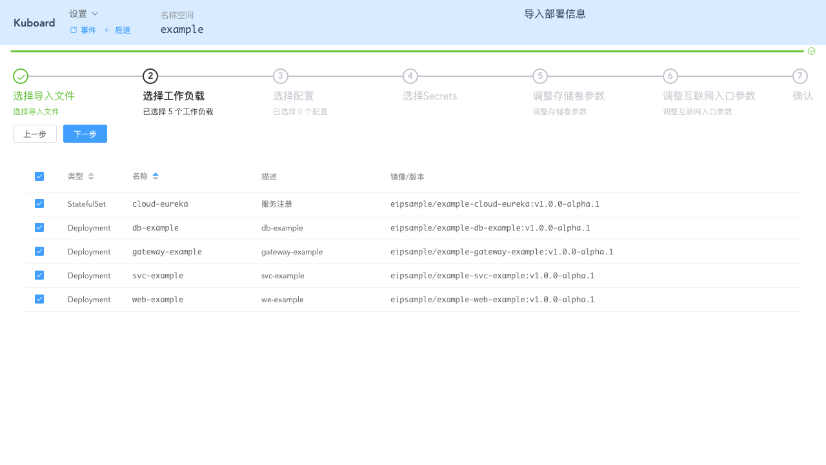Click the step circle numbered 7 for 确认
Screen dimensions: 826x465
click(x=800, y=76)
